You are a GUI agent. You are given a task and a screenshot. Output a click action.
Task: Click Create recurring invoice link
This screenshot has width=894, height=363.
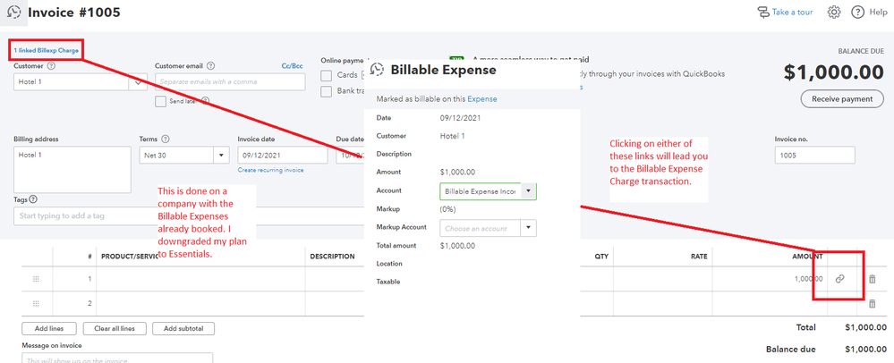coord(270,170)
